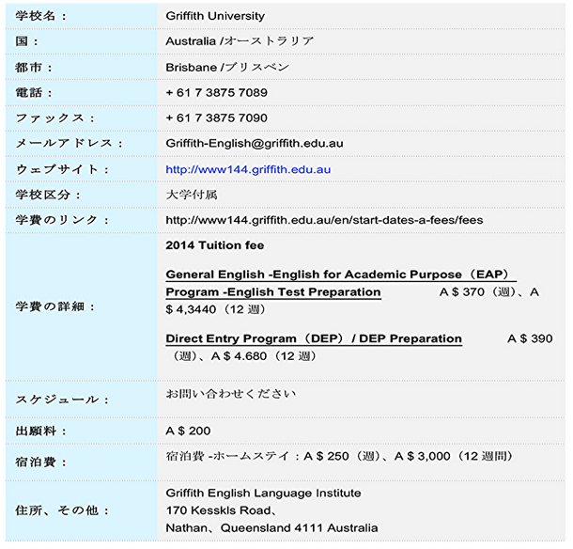The image size is (573, 549).
Task: Click the application fee A $ 200
Action: tap(188, 431)
